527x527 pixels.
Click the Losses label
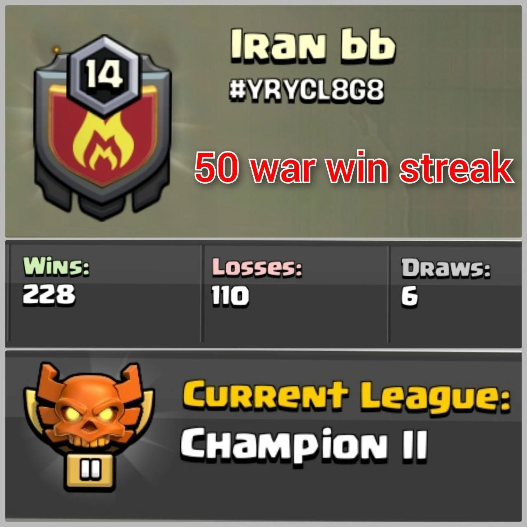point(257,268)
